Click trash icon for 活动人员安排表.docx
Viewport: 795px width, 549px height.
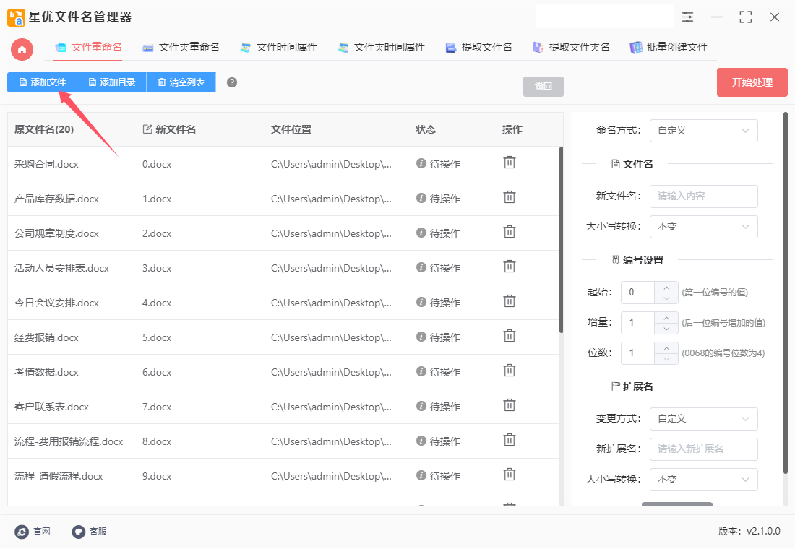[x=509, y=267]
